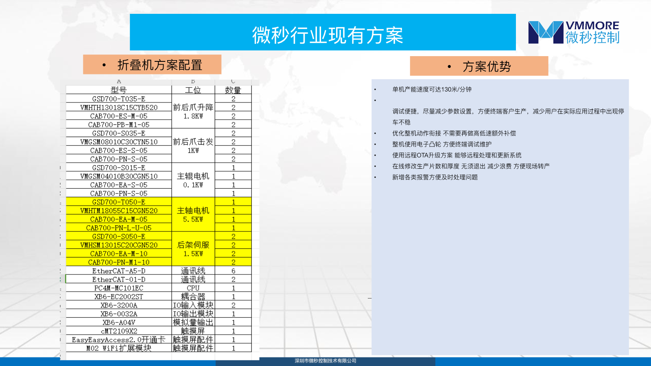Click merged cell 主辊电机 0.1KW

(193, 180)
